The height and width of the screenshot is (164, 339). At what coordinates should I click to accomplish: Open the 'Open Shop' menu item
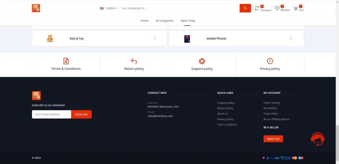click(188, 21)
